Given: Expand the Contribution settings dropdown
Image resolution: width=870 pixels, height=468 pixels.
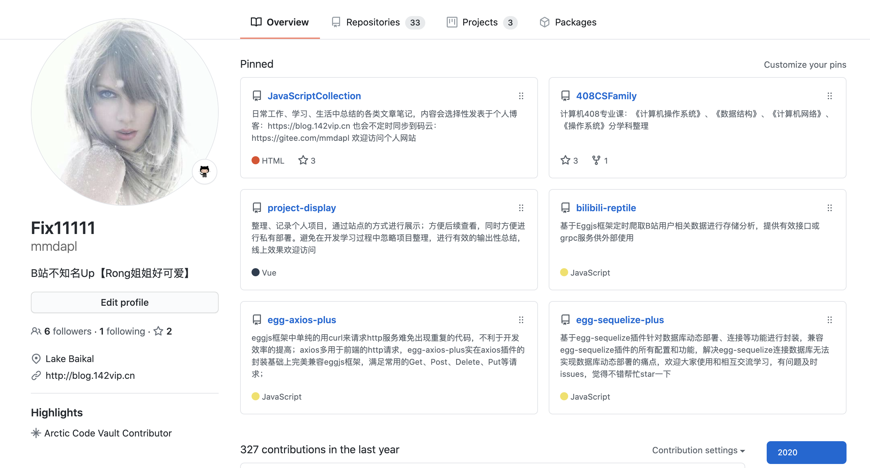Looking at the screenshot, I should [698, 450].
